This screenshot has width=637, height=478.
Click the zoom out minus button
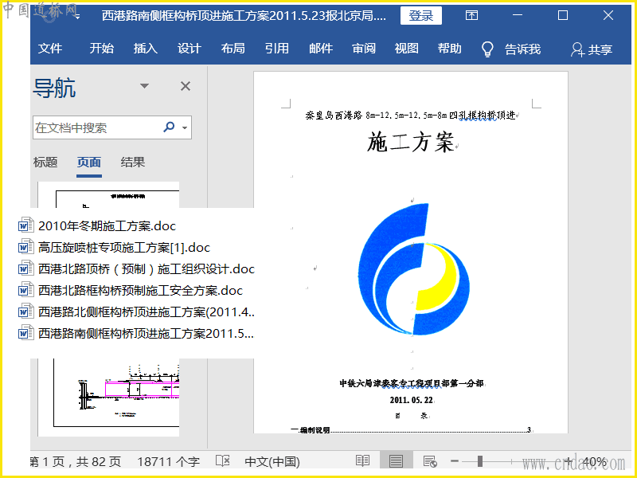(455, 461)
